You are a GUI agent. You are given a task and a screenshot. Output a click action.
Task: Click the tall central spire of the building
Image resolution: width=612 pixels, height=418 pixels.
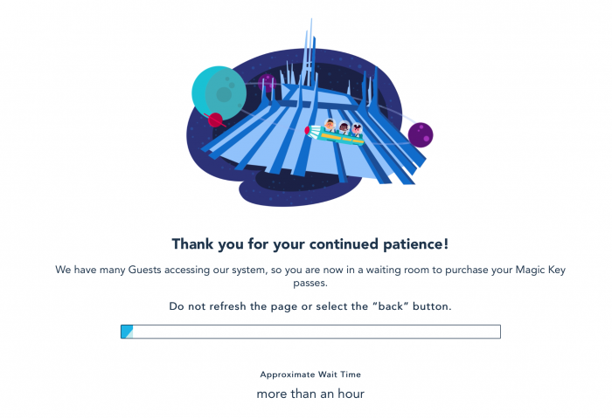point(309,52)
